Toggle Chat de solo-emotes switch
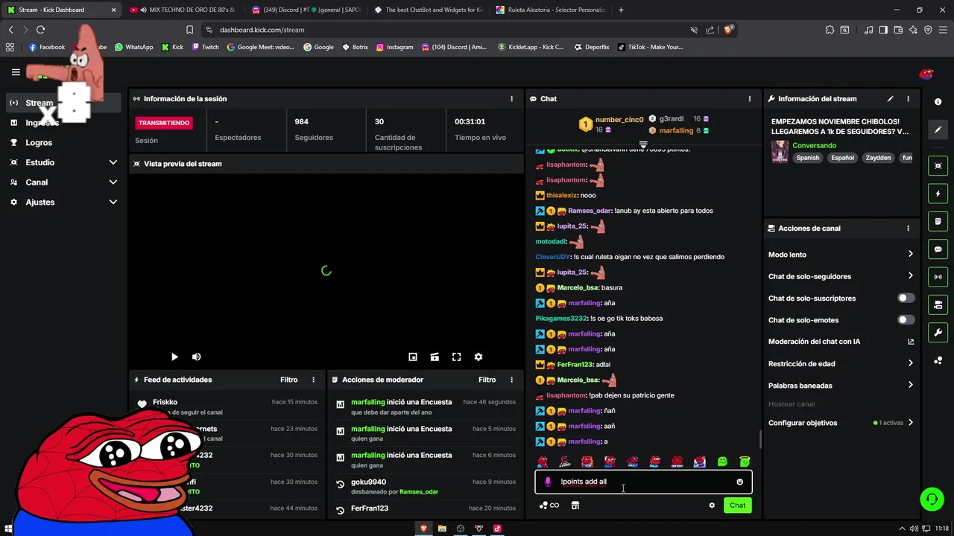 906,320
